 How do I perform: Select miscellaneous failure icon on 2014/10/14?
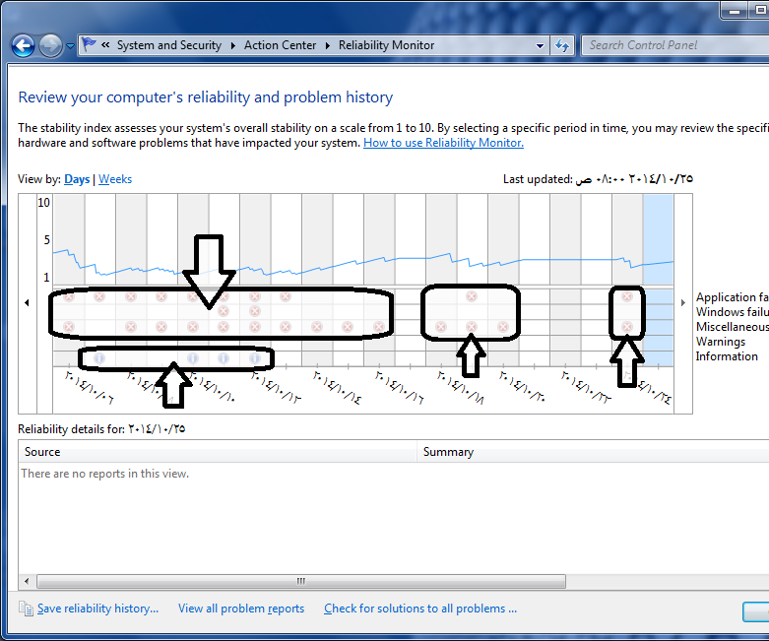tap(317, 327)
